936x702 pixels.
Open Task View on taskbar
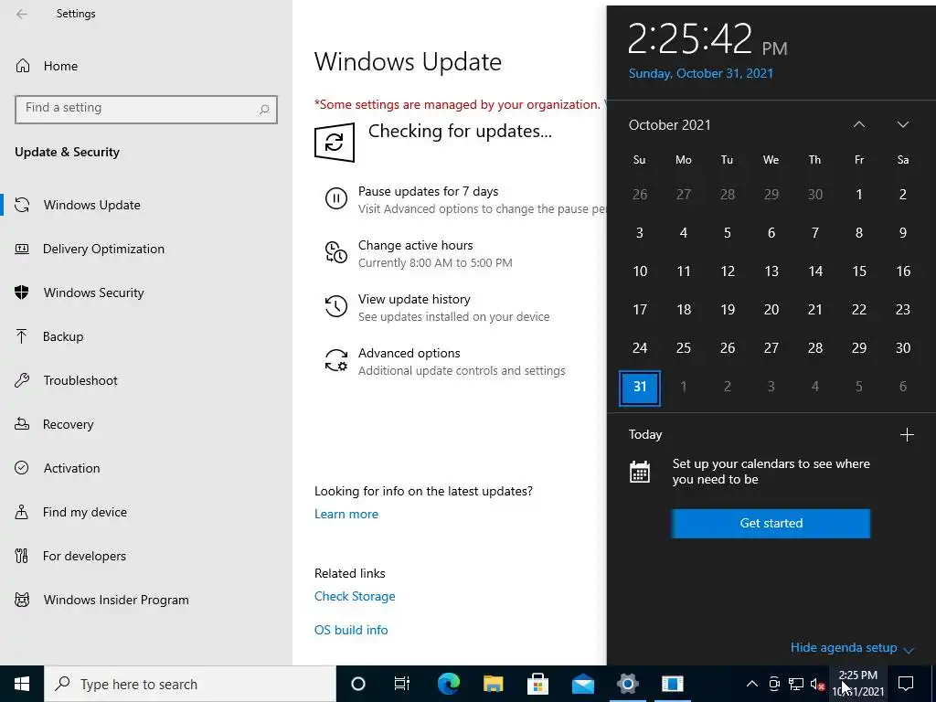click(x=402, y=684)
